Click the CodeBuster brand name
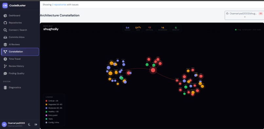264x129 pixels. coord(17,5)
